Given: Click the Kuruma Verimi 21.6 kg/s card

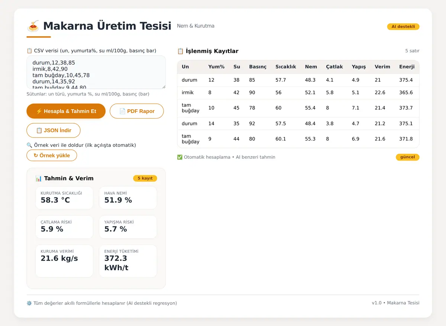Looking at the screenshot, I should pos(64,261).
